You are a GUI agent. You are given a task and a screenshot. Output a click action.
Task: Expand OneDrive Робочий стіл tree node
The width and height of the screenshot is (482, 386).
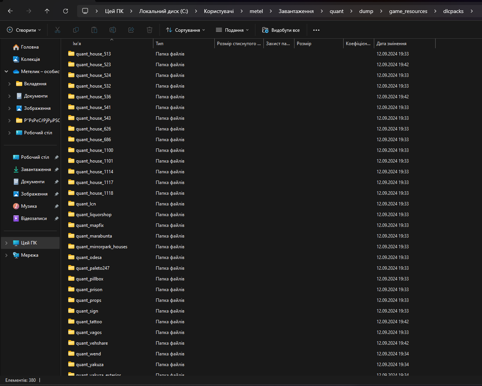pyautogui.click(x=9, y=133)
